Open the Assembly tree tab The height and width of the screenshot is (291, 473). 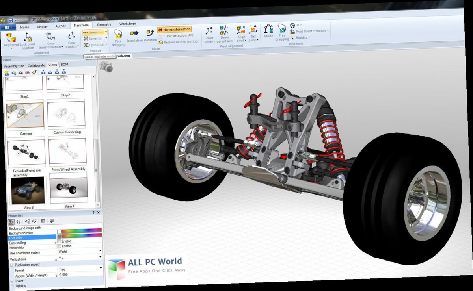(x=14, y=66)
